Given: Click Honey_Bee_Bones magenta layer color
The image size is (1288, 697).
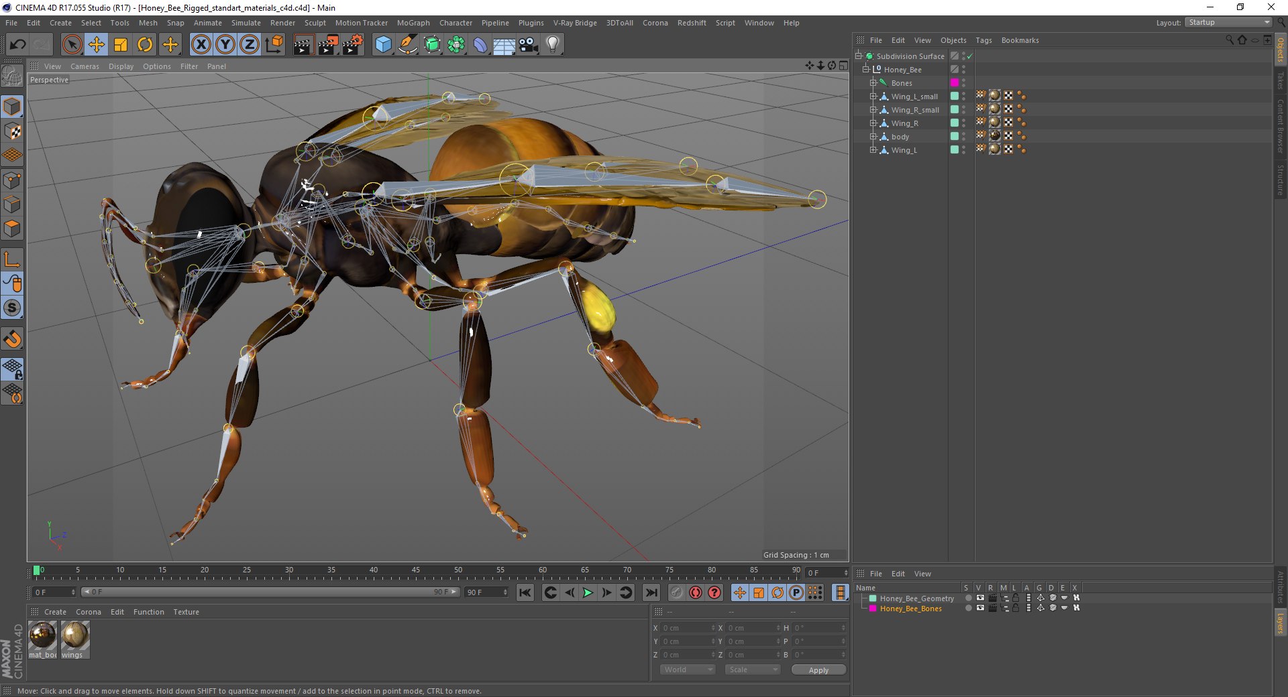Looking at the screenshot, I should pyautogui.click(x=873, y=609).
